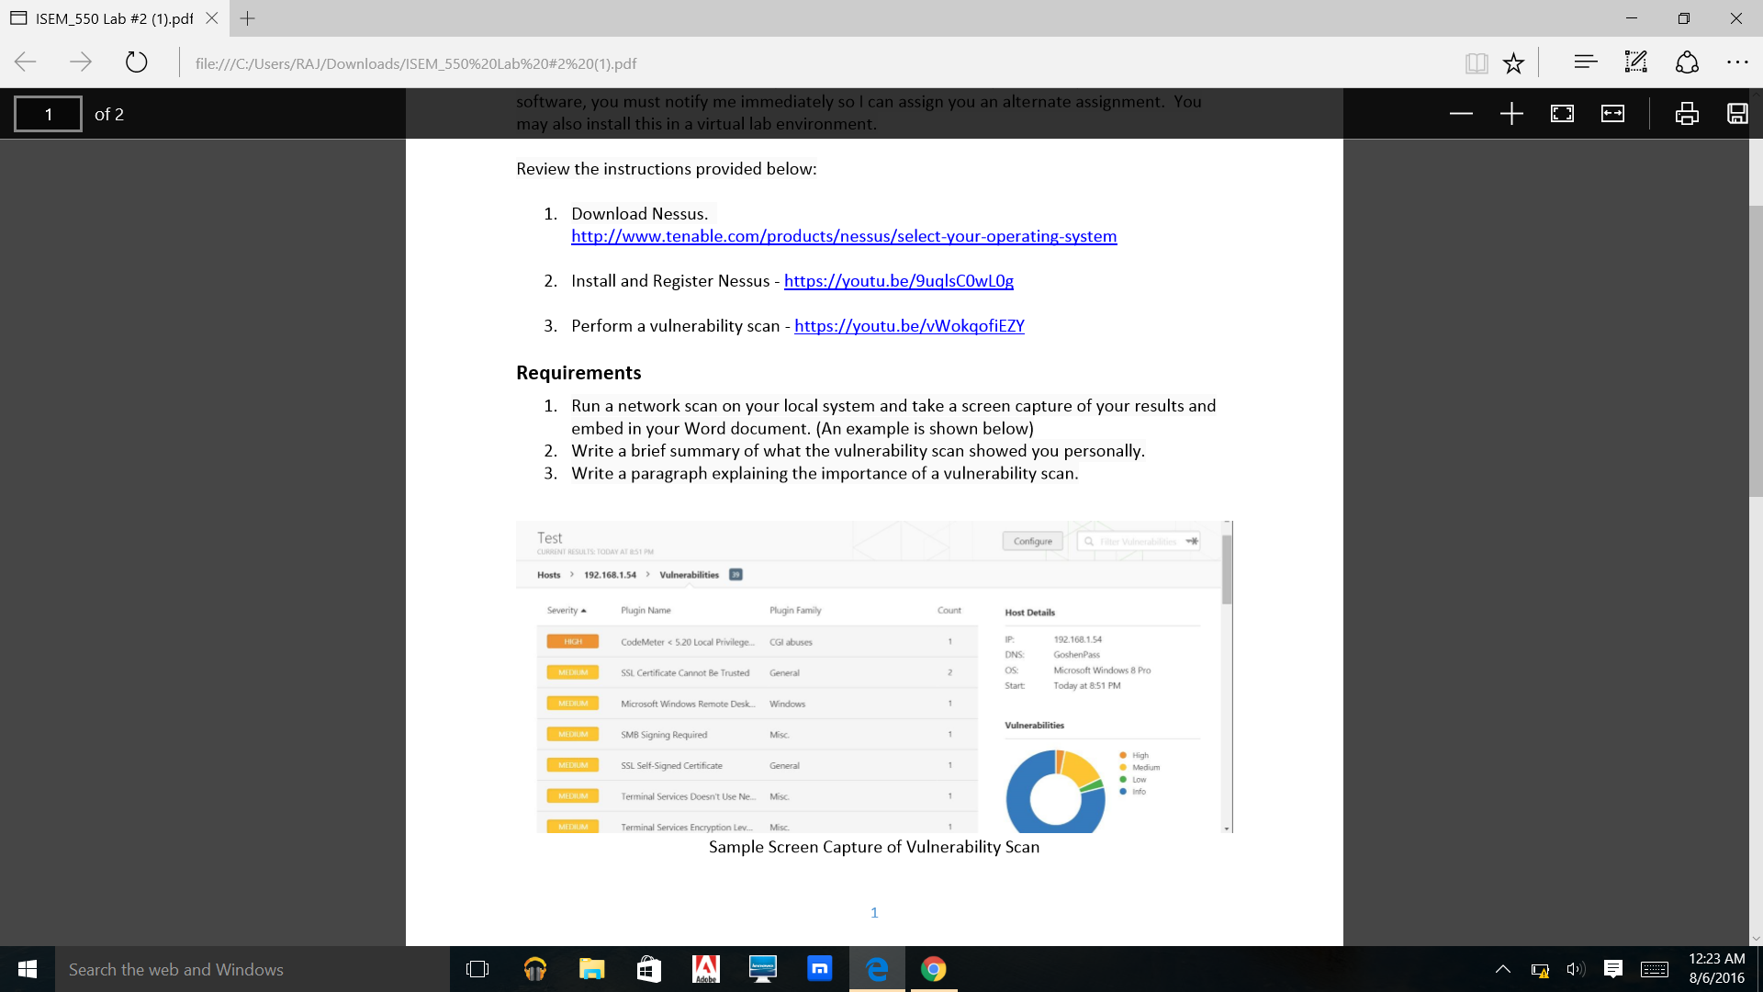Print the PDF document
The width and height of the screenshot is (1763, 992).
click(x=1687, y=114)
